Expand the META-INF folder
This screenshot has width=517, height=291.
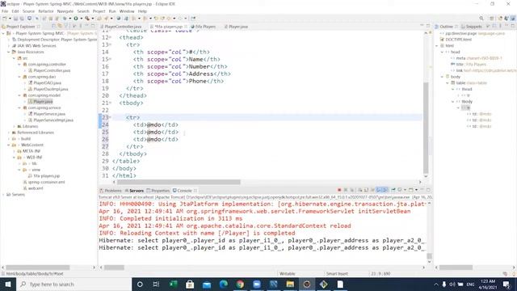pos(15,151)
